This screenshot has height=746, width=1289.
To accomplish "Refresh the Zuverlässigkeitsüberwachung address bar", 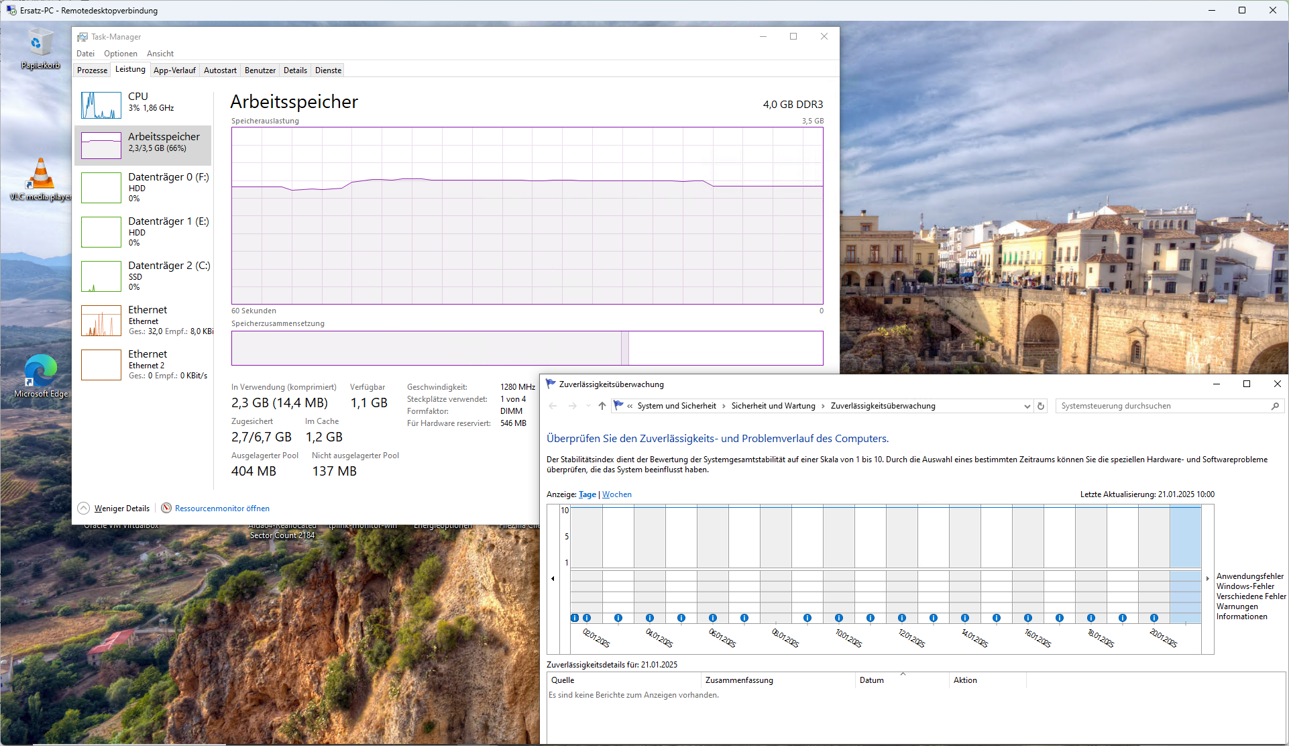I will point(1041,406).
